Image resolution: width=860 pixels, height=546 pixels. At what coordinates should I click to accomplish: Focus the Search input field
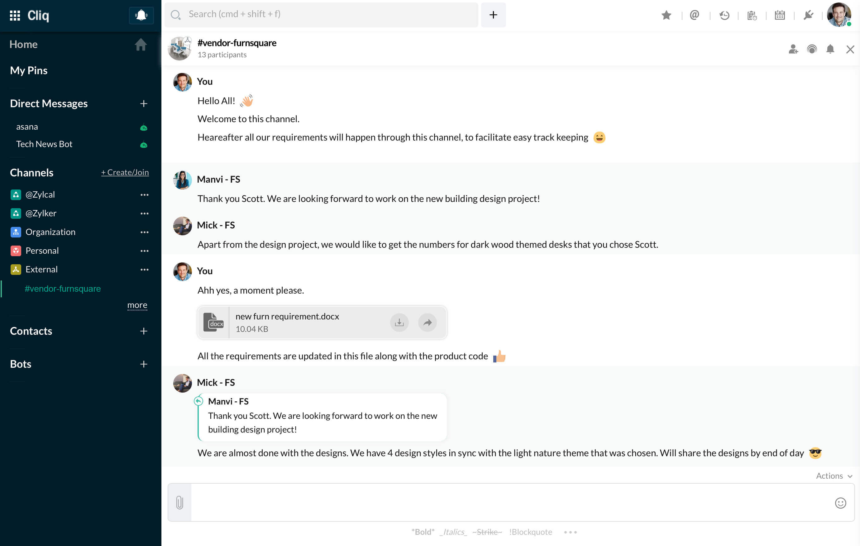point(321,15)
